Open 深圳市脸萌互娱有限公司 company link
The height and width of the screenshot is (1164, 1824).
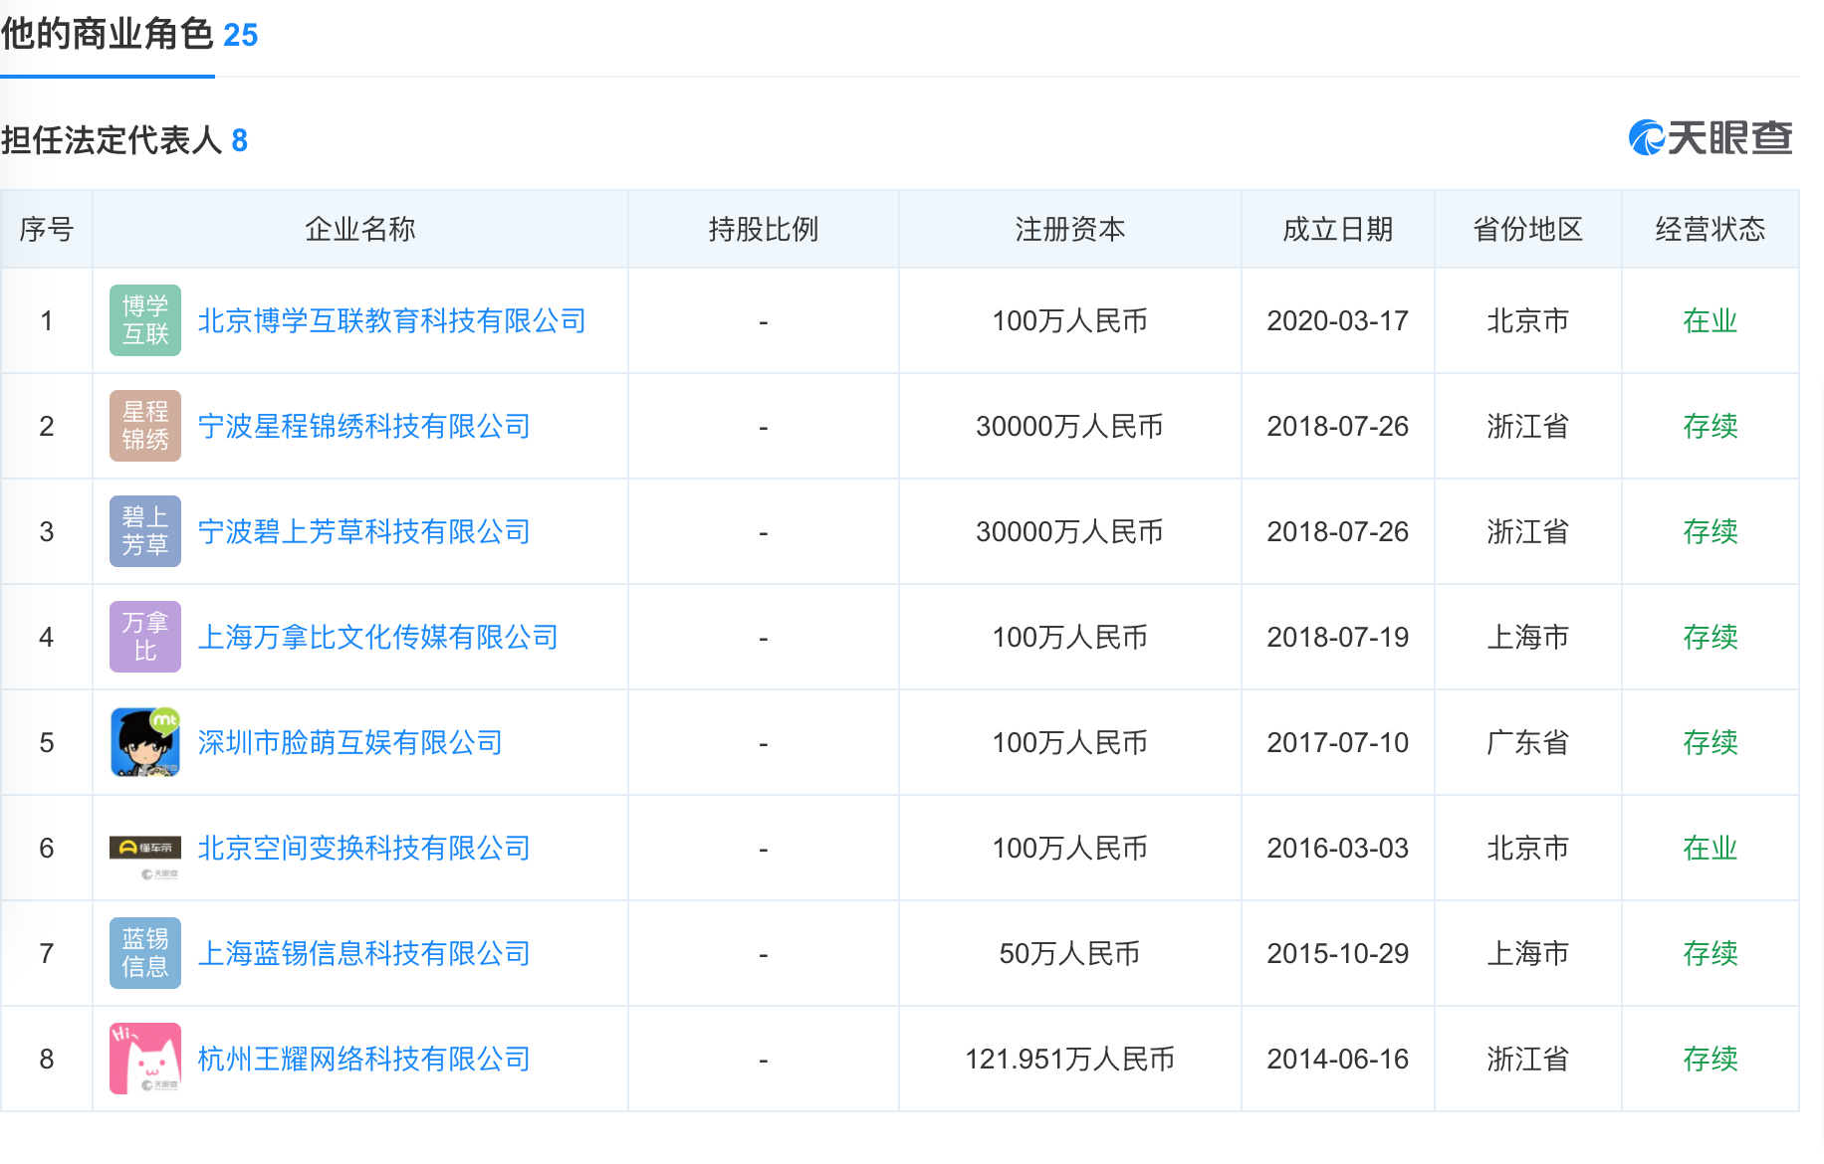349,743
